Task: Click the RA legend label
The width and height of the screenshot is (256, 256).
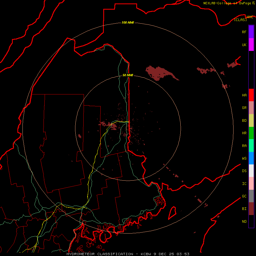Action: click(244, 146)
